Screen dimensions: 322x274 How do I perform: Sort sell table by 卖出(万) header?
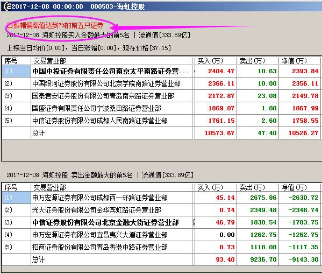point(252,187)
